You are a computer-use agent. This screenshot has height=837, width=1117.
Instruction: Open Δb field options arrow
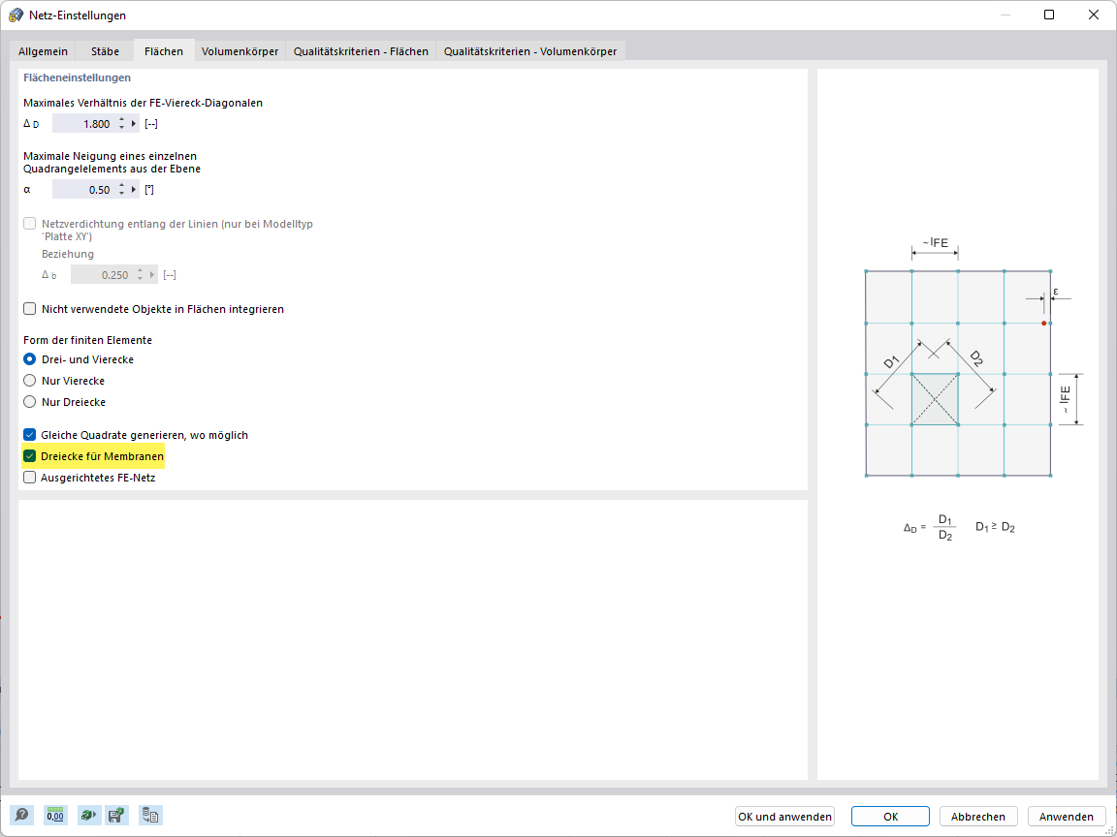152,275
